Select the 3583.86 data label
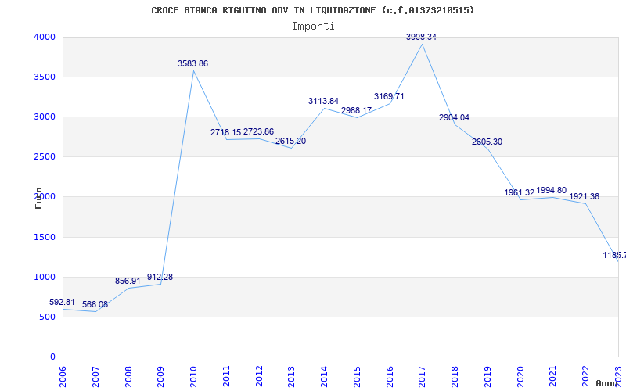This screenshot has width=626, height=391. (x=192, y=64)
